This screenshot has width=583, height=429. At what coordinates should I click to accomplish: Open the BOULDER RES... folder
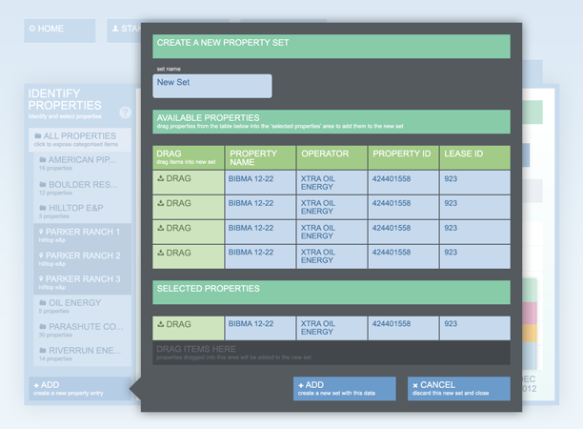pyautogui.click(x=82, y=188)
